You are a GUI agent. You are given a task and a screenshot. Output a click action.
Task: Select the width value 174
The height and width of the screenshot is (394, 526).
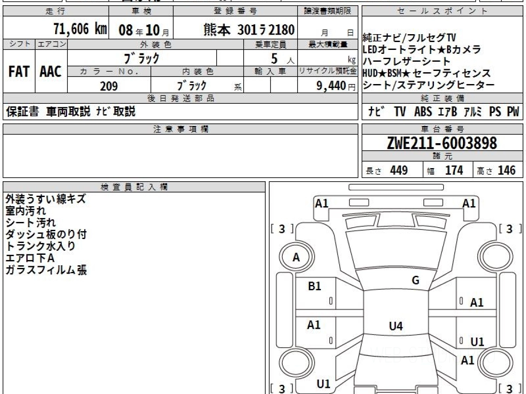click(453, 171)
